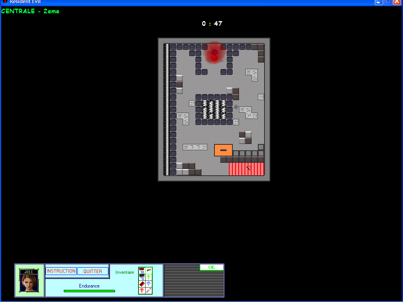Click the QUITTER button
Viewport: 403px width, 302px height.
[x=92, y=271]
